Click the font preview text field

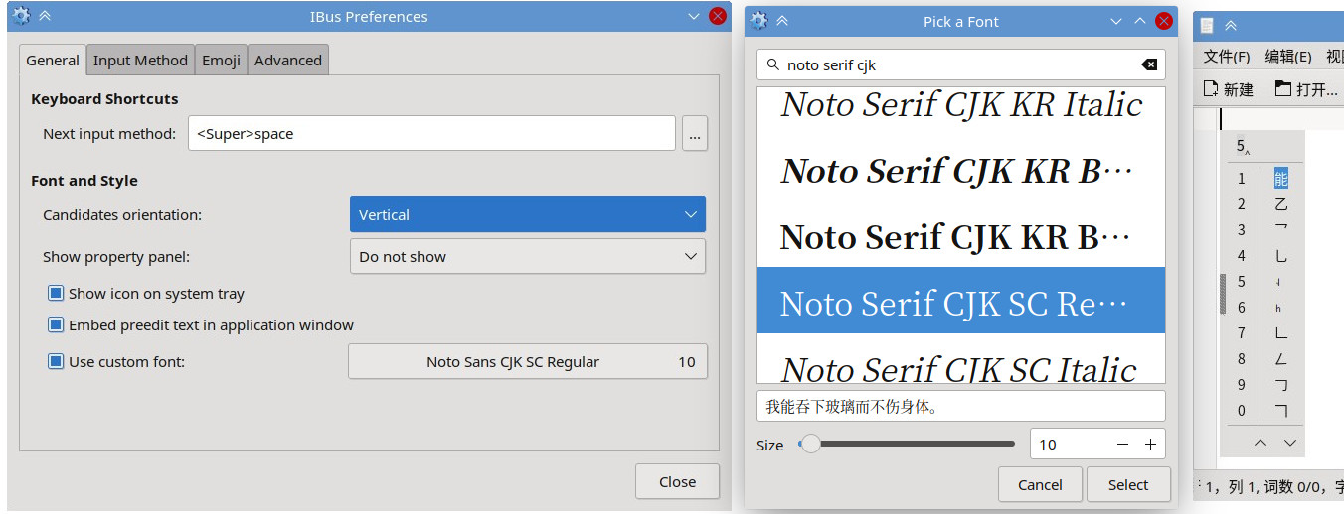point(960,406)
